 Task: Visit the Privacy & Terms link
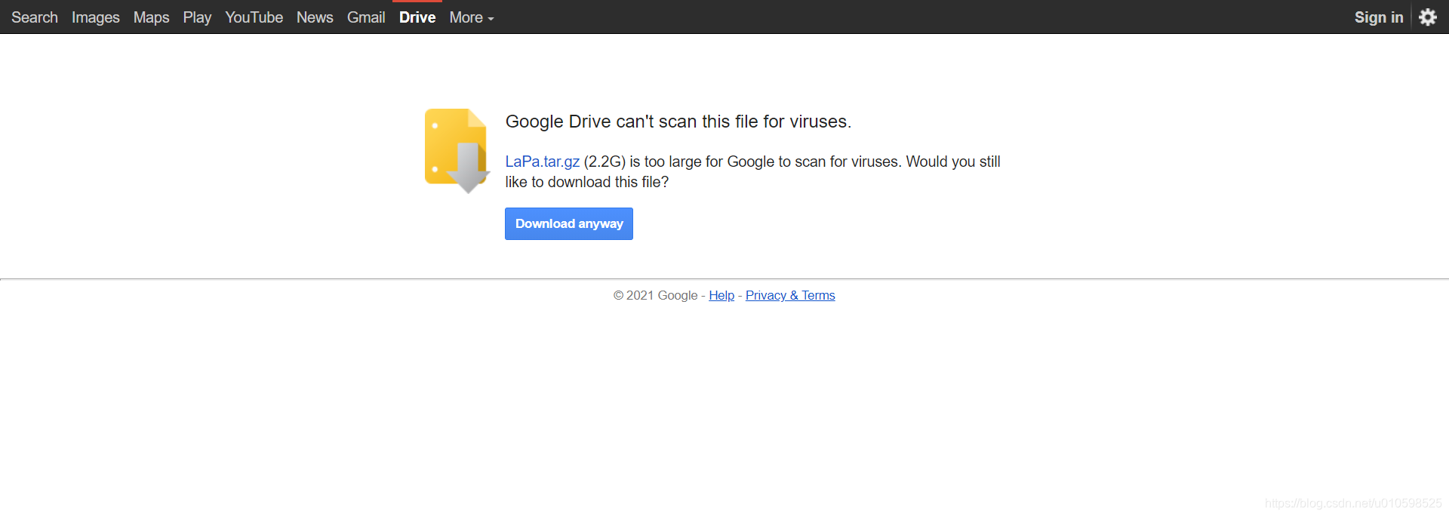pos(789,295)
